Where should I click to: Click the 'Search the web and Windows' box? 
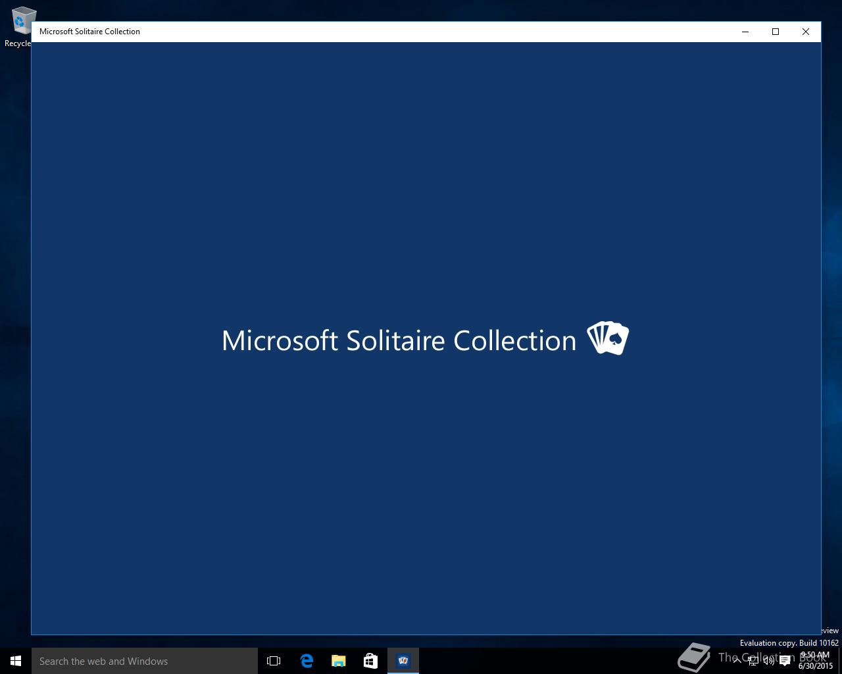tap(145, 661)
